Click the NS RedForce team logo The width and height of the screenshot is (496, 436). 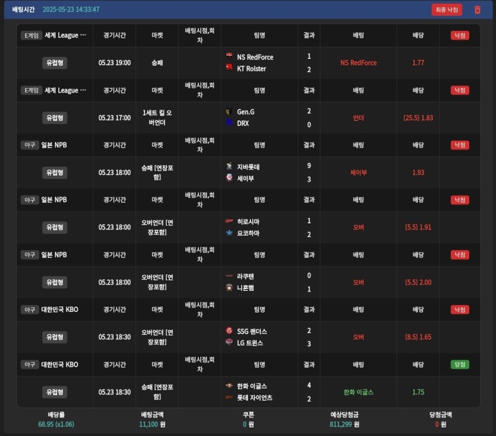[229, 57]
